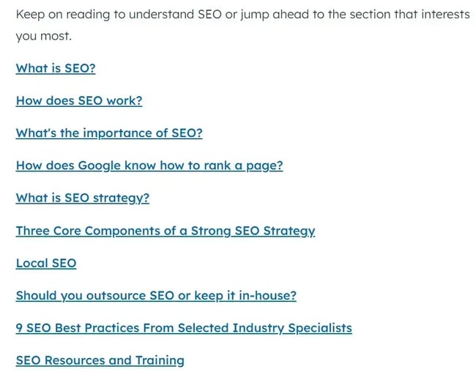Open the "SEO Resources and Training" link
The width and height of the screenshot is (476, 372).
pos(100,360)
